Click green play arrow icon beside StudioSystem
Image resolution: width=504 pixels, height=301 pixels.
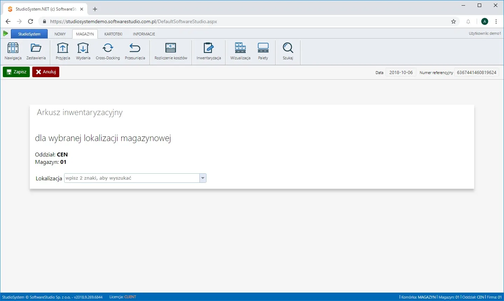[5, 34]
